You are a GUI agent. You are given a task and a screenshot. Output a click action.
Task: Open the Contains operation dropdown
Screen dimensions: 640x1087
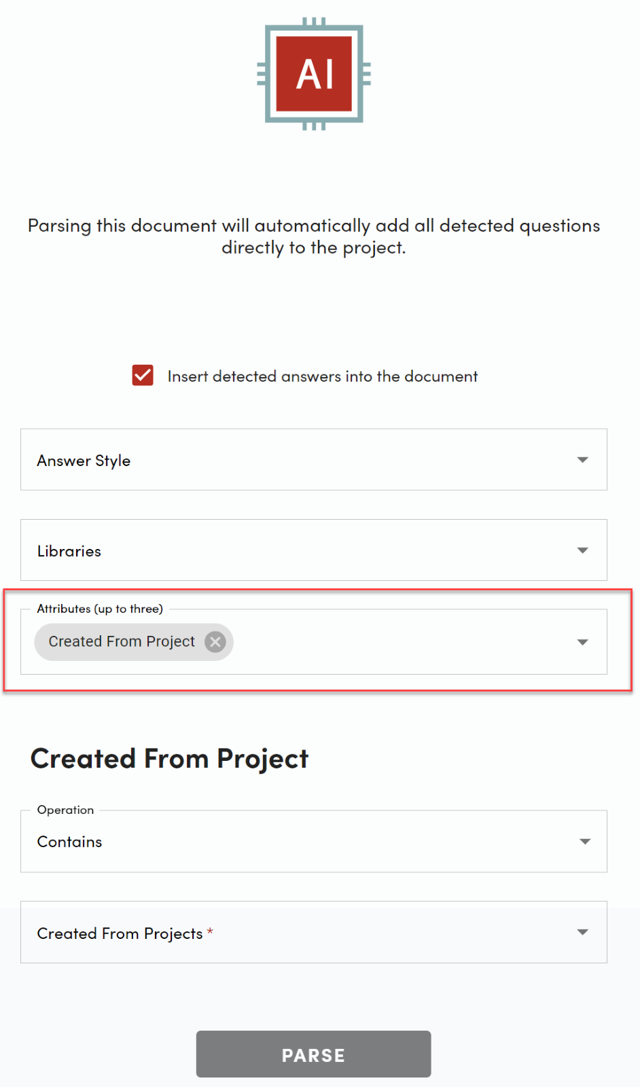click(299, 842)
